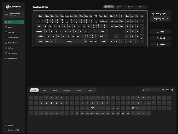This screenshot has width=178, height=134.
Task: Click the magnifier search icon
Action: coord(143,90)
